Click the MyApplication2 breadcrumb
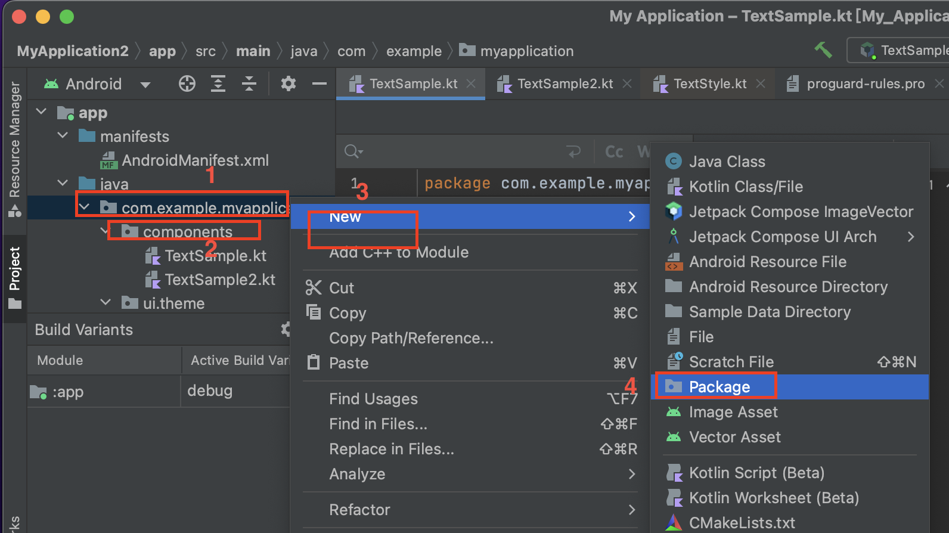Image resolution: width=949 pixels, height=533 pixels. [x=73, y=51]
